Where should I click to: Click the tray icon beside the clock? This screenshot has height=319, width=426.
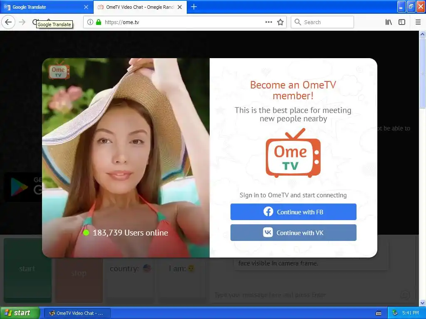pos(395,313)
